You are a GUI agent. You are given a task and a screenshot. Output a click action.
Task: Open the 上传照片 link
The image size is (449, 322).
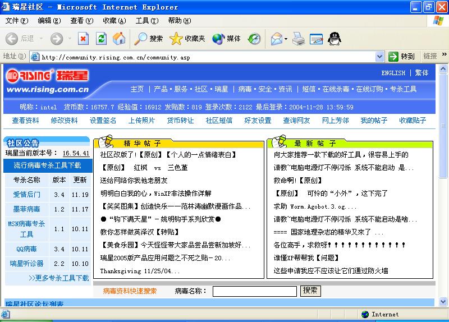coord(141,121)
